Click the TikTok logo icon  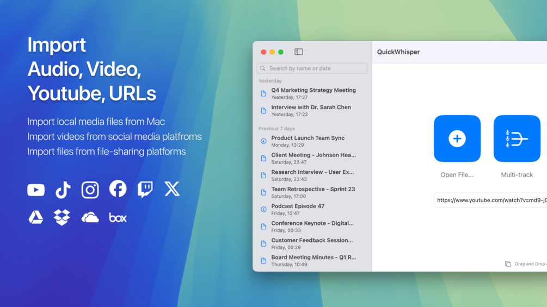pos(63,190)
